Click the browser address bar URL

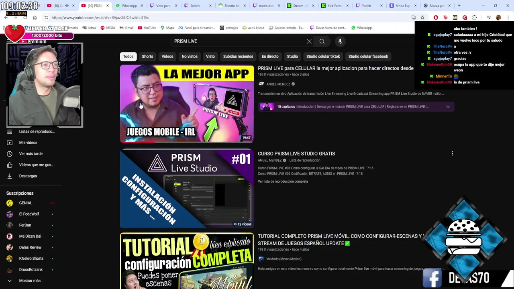100,18
